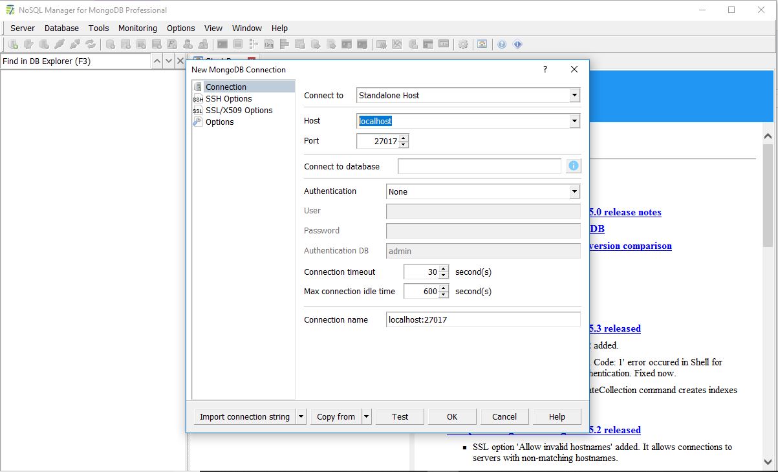
Task: Open the Connect to Standalone Host dropdown
Action: click(574, 95)
